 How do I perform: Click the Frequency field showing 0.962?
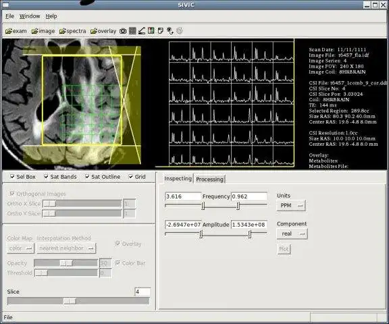(x=249, y=196)
